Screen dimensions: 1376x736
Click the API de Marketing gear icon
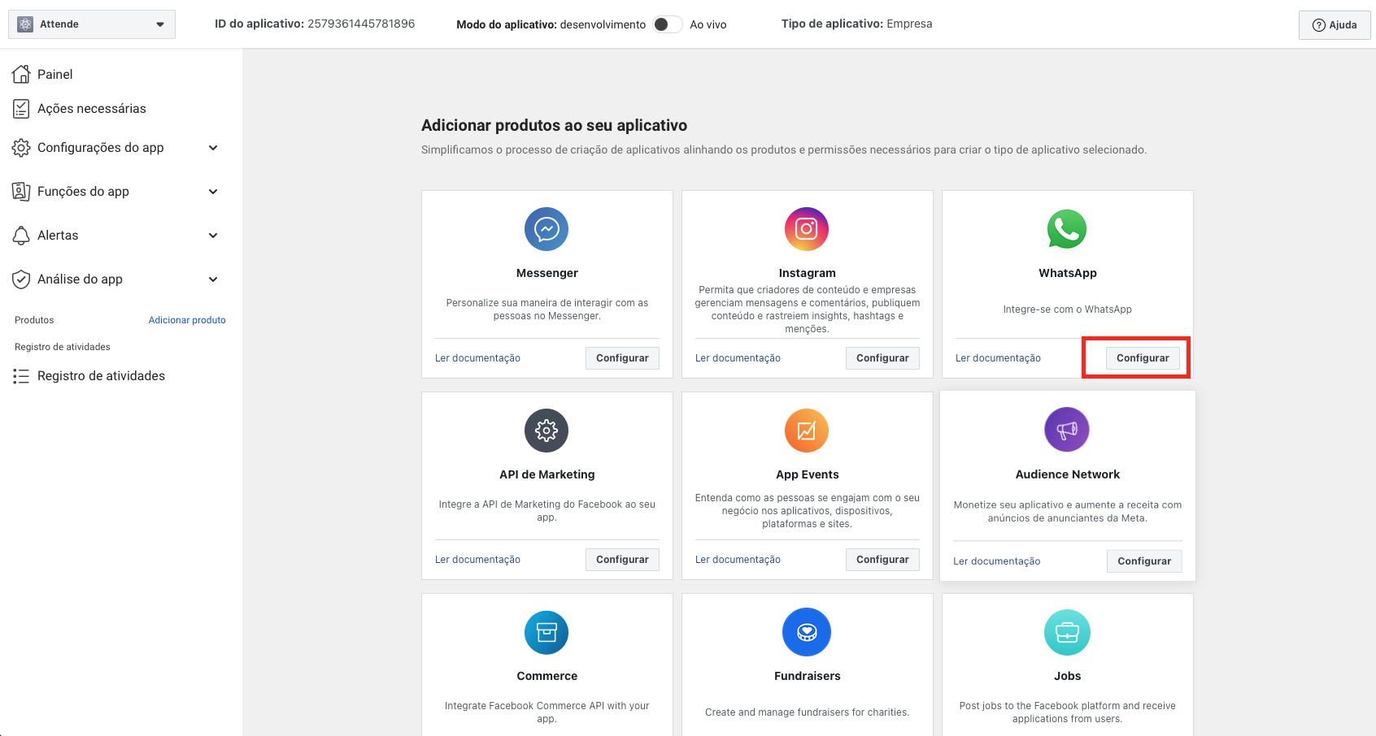pyautogui.click(x=546, y=431)
